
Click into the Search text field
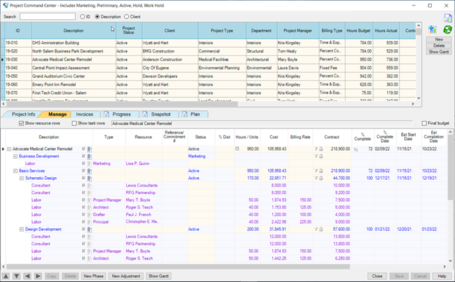pos(47,16)
